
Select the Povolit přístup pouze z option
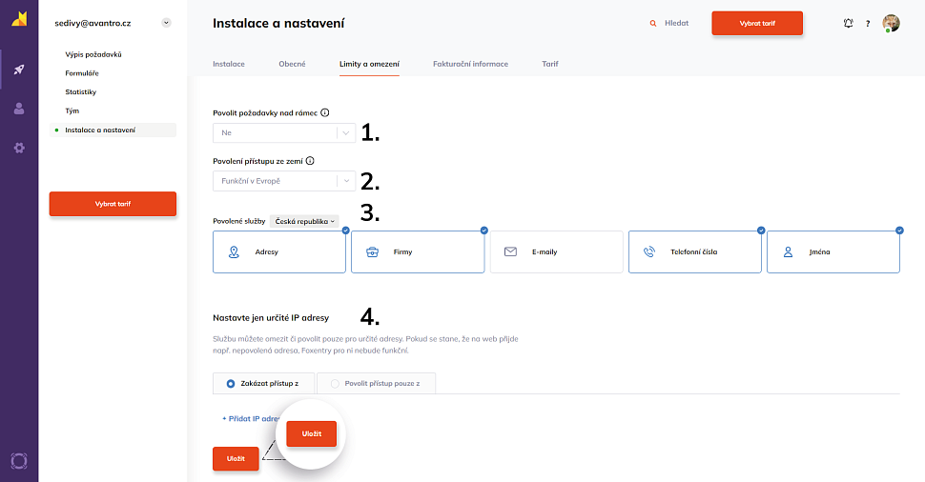click(335, 383)
